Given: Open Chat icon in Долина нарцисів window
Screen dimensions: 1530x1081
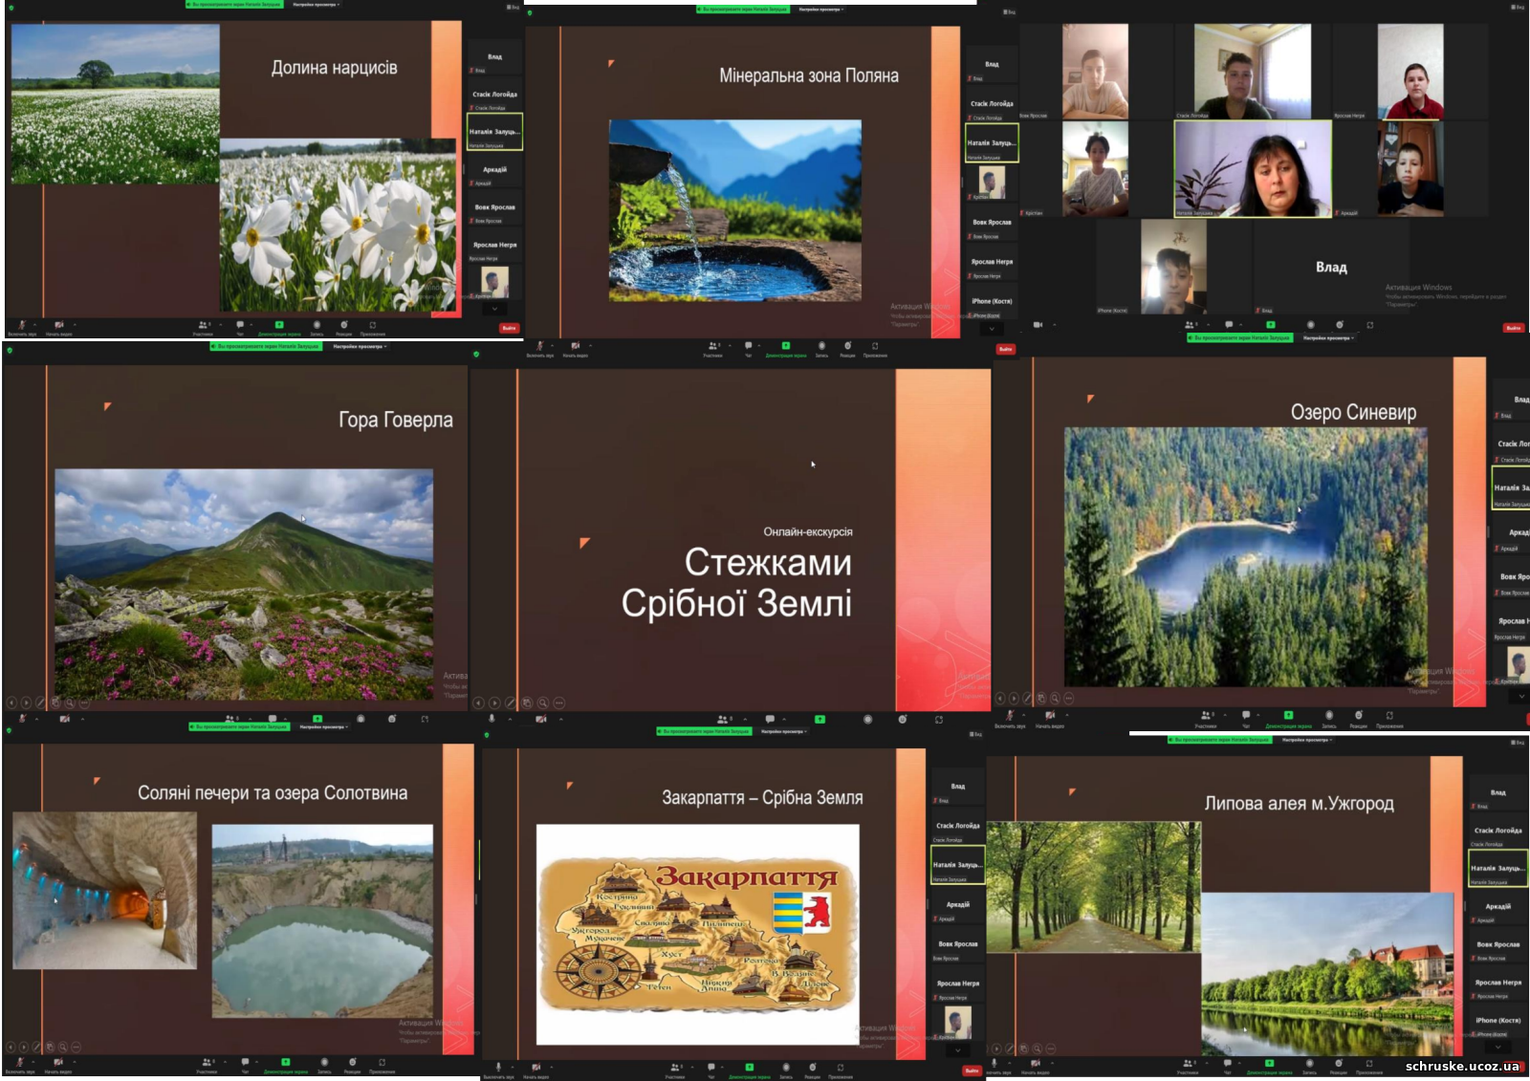Looking at the screenshot, I should click(x=240, y=325).
